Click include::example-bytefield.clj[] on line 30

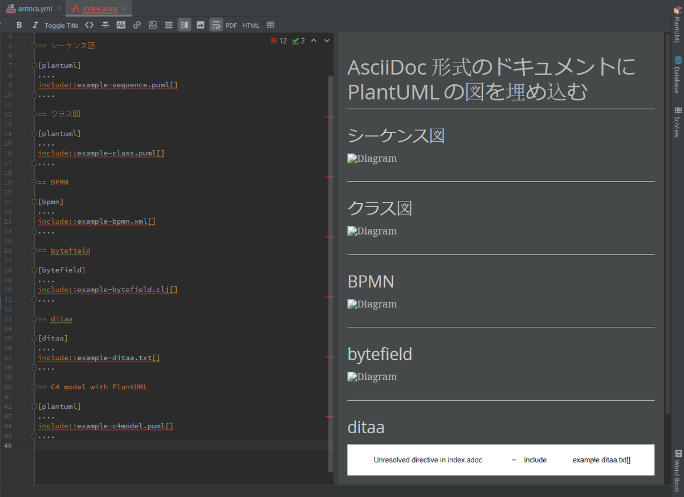tap(108, 290)
